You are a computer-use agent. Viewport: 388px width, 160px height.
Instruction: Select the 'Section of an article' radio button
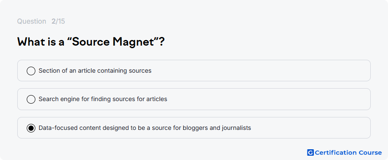click(31, 71)
